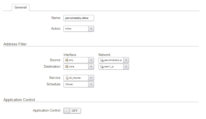The height and width of the screenshot is (119, 206).
Task: Click the interface icon beside 'core'
Action: pos(67,67)
